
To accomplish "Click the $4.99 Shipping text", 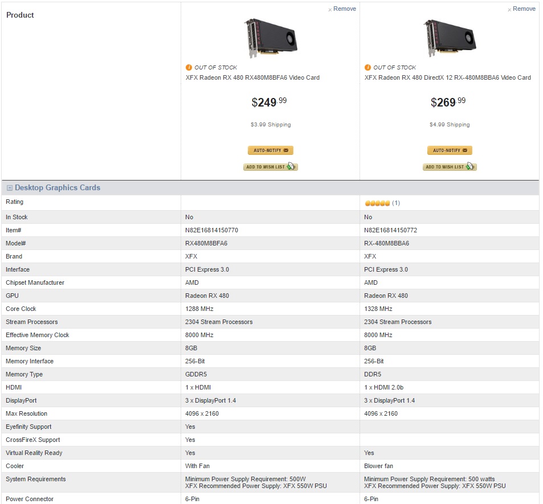I will (450, 125).
